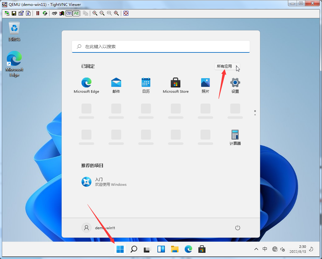The image size is (322, 259).
Task: Click the Power icon in Start menu
Action: point(238,228)
